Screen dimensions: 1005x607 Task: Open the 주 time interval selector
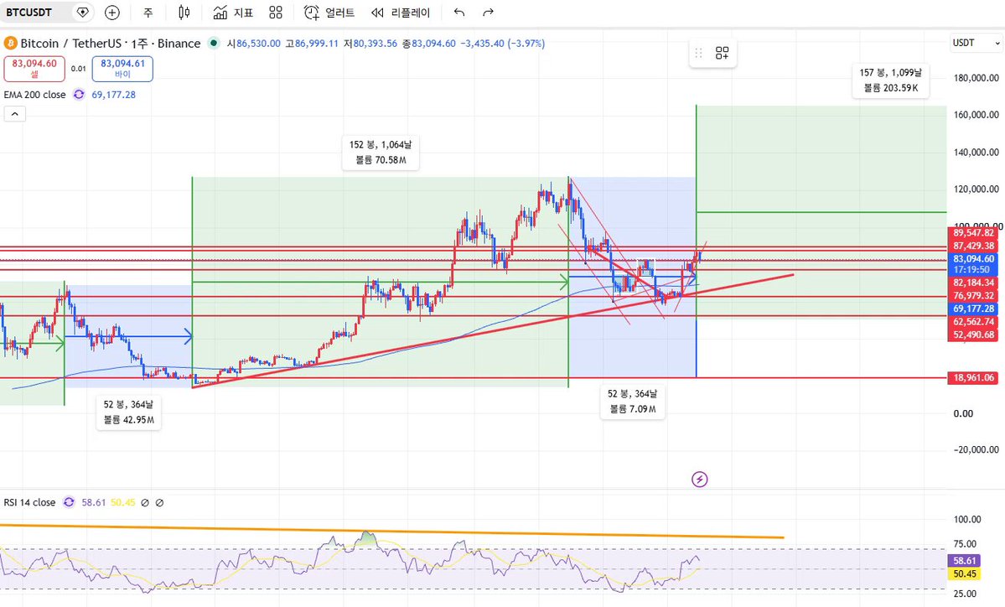coord(148,13)
